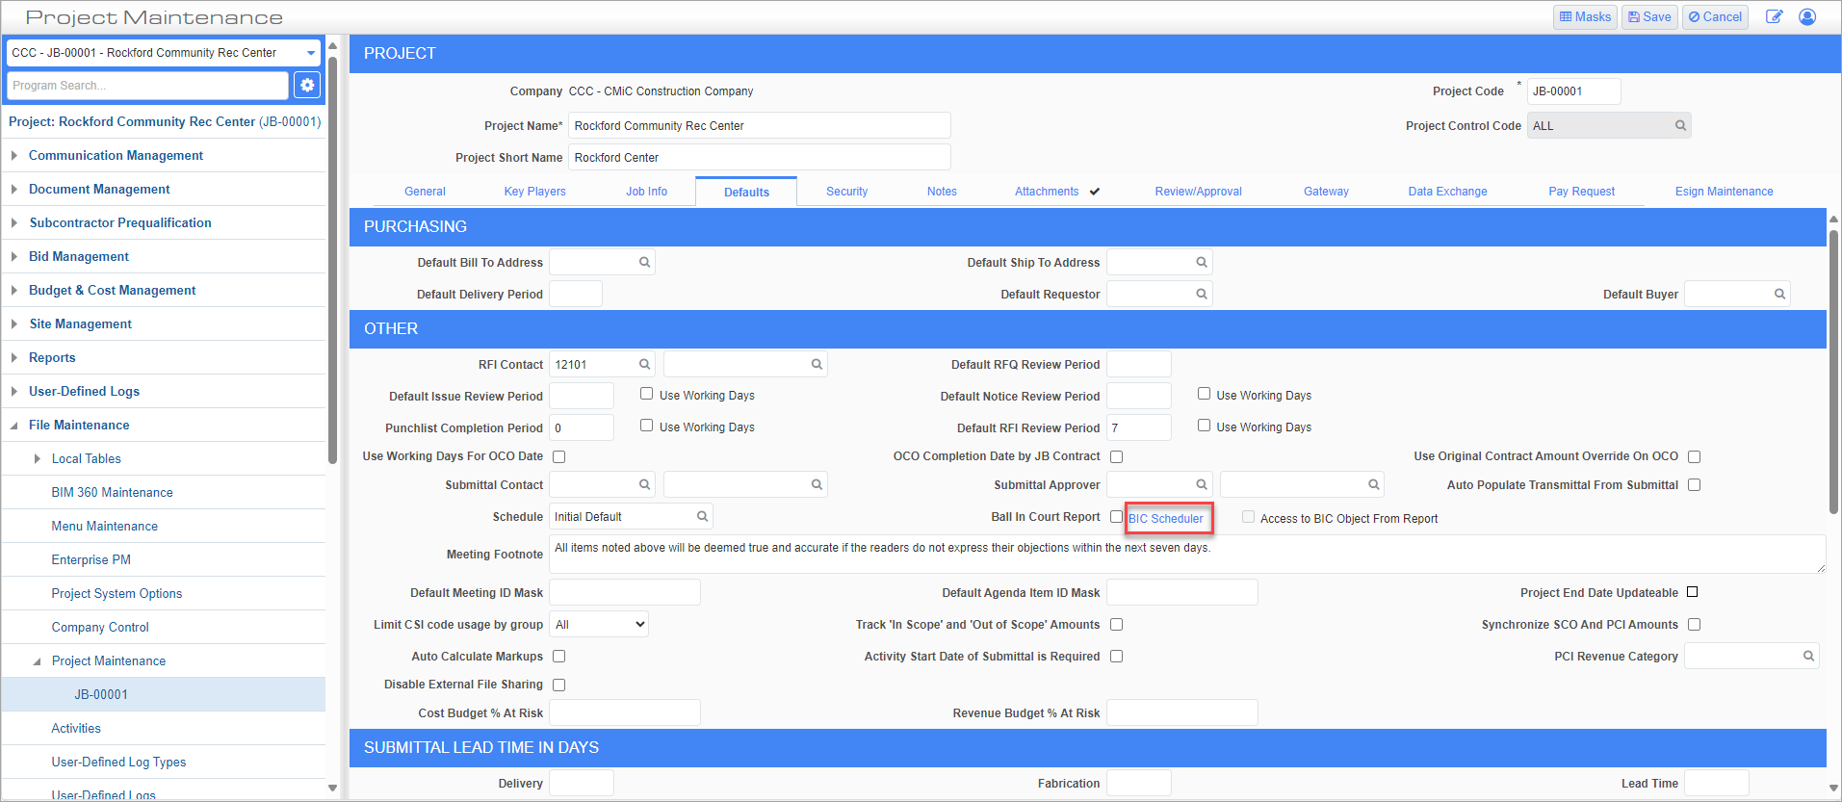Check the Auto Calculate Markups box

[559, 657]
